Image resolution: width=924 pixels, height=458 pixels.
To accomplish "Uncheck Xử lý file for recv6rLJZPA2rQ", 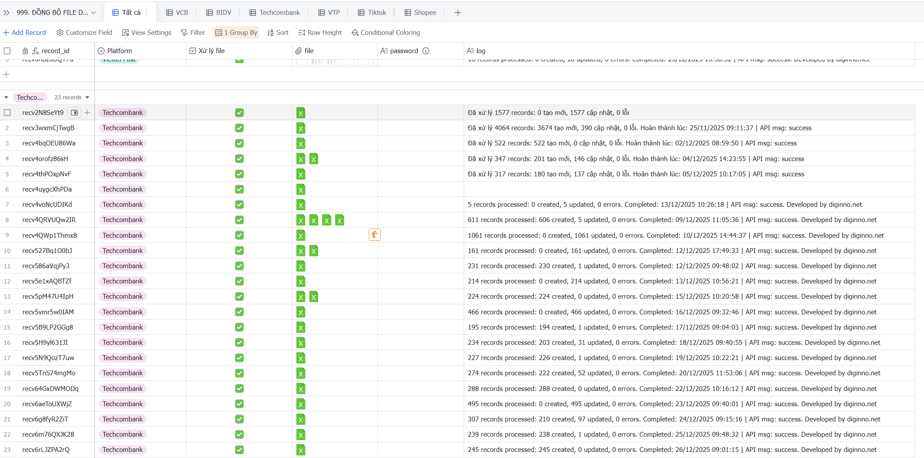I will [x=239, y=450].
